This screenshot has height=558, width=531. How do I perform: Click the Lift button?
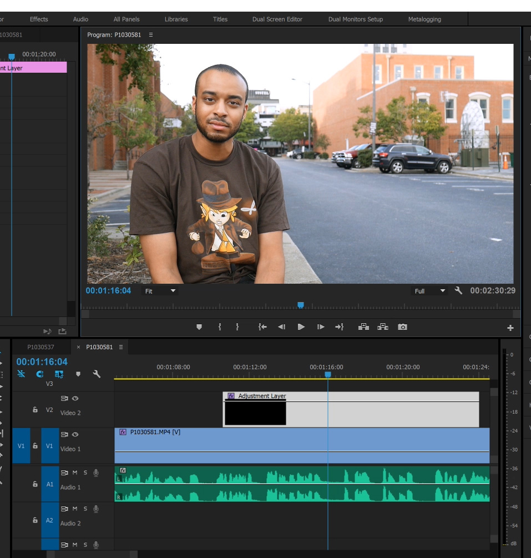pyautogui.click(x=363, y=326)
